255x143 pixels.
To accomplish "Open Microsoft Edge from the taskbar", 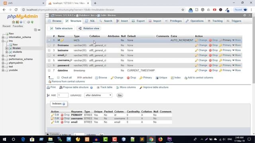I will click(23, 139).
